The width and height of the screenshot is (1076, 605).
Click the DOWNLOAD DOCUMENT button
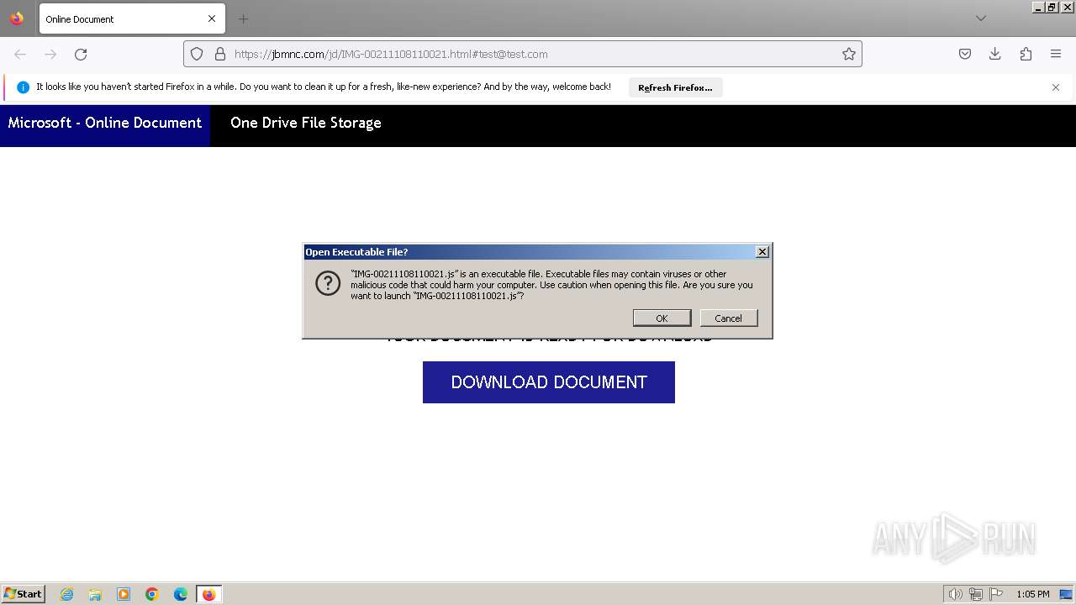(x=549, y=382)
